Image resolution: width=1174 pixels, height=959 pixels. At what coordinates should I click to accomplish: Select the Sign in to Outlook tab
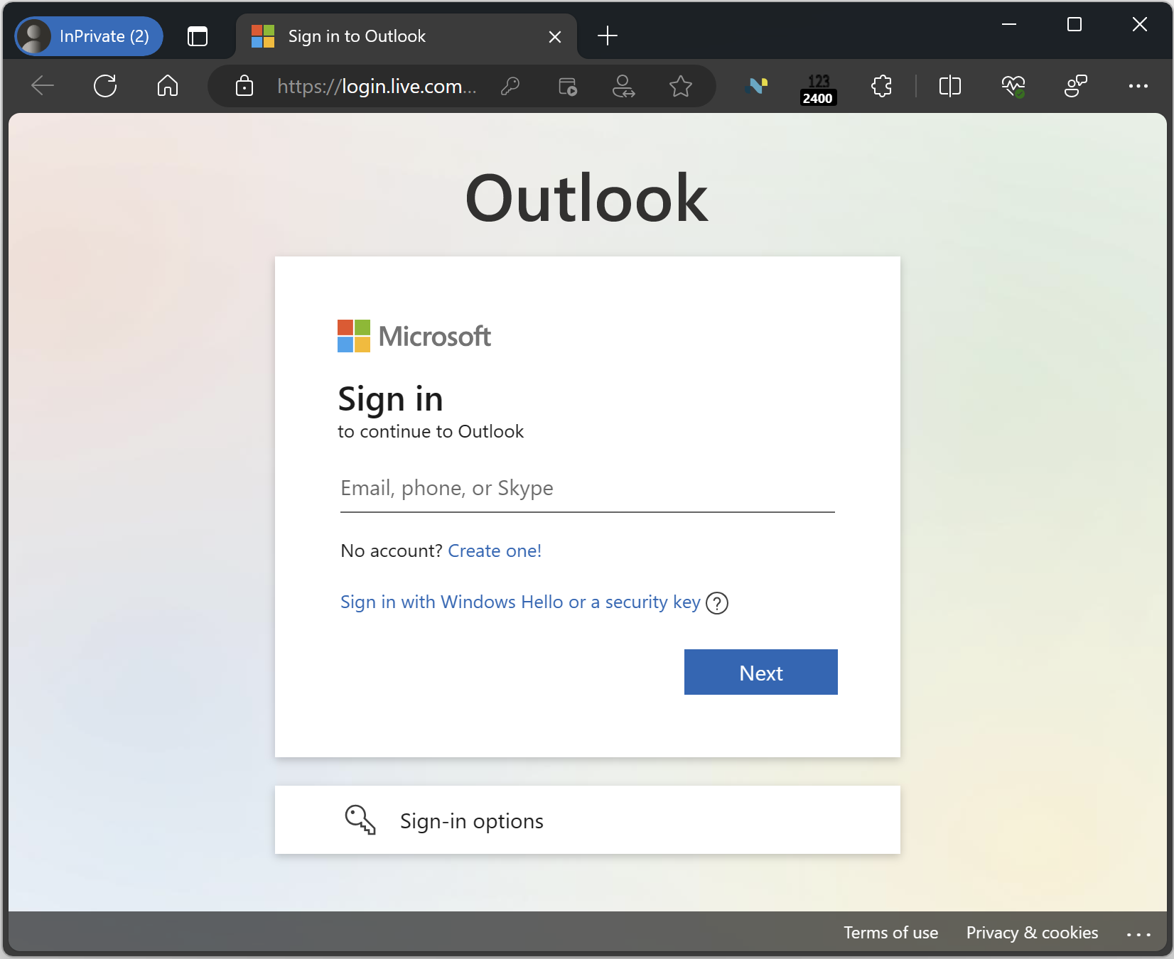(x=405, y=36)
